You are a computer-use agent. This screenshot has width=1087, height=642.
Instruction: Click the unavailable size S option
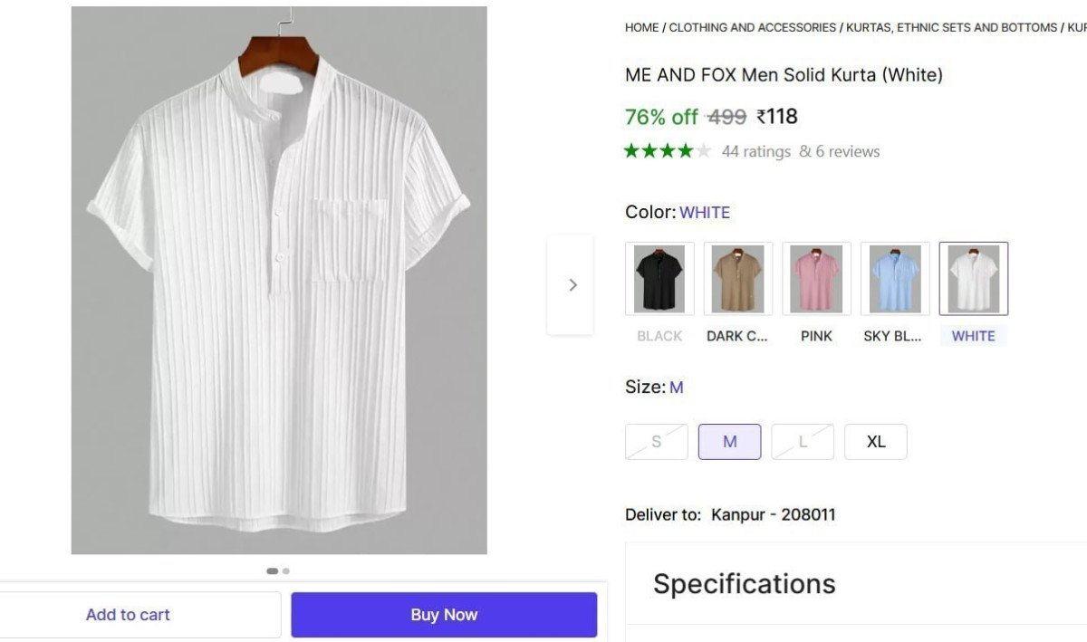656,441
